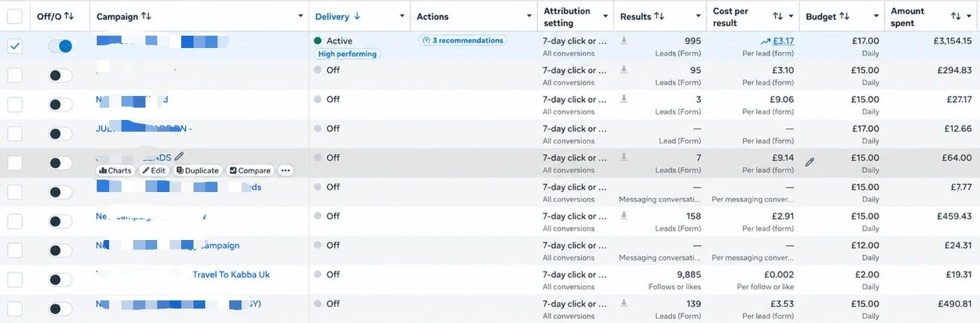Screen dimensions: 980x323
Task: Open the Results column dropdown arrow
Action: click(x=698, y=16)
